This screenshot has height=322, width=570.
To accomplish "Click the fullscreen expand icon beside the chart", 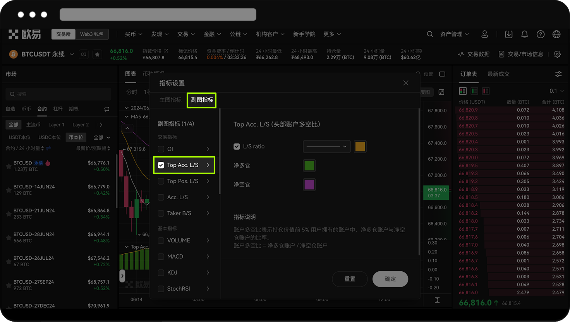I will coord(442,92).
